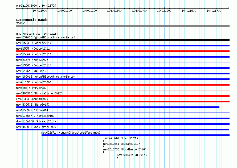Click the nsv4337085 gnomADStructuralVariants label
Viewport: 237px width, 168px height.
(46, 37)
